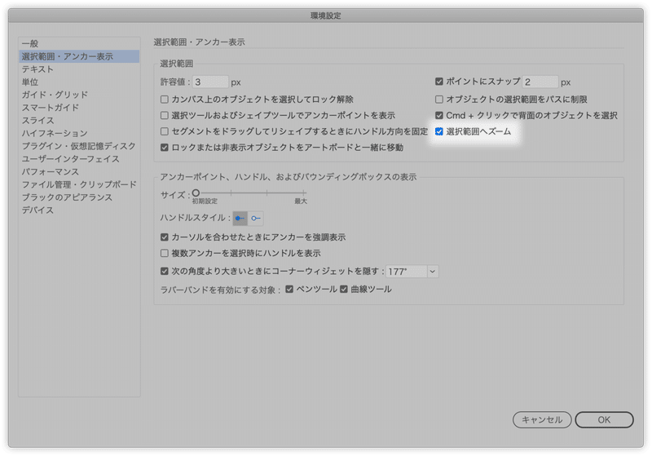Toggle カーソルを合わせたときにアンカーを強調表示
The image size is (652, 456).
[x=165, y=237]
